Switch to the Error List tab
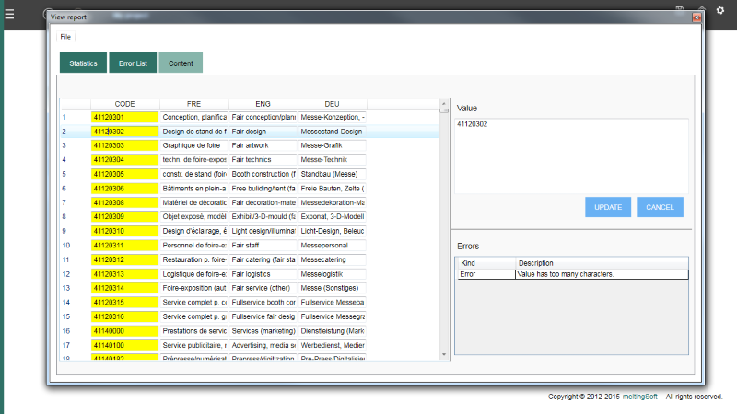The height and width of the screenshot is (414, 737). pos(133,63)
